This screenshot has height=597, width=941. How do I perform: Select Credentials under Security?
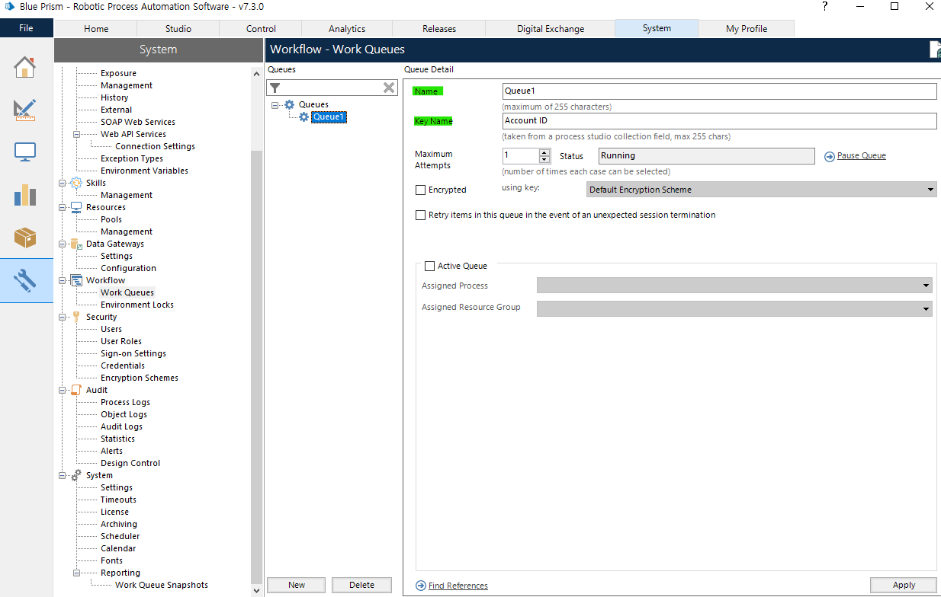(x=123, y=366)
